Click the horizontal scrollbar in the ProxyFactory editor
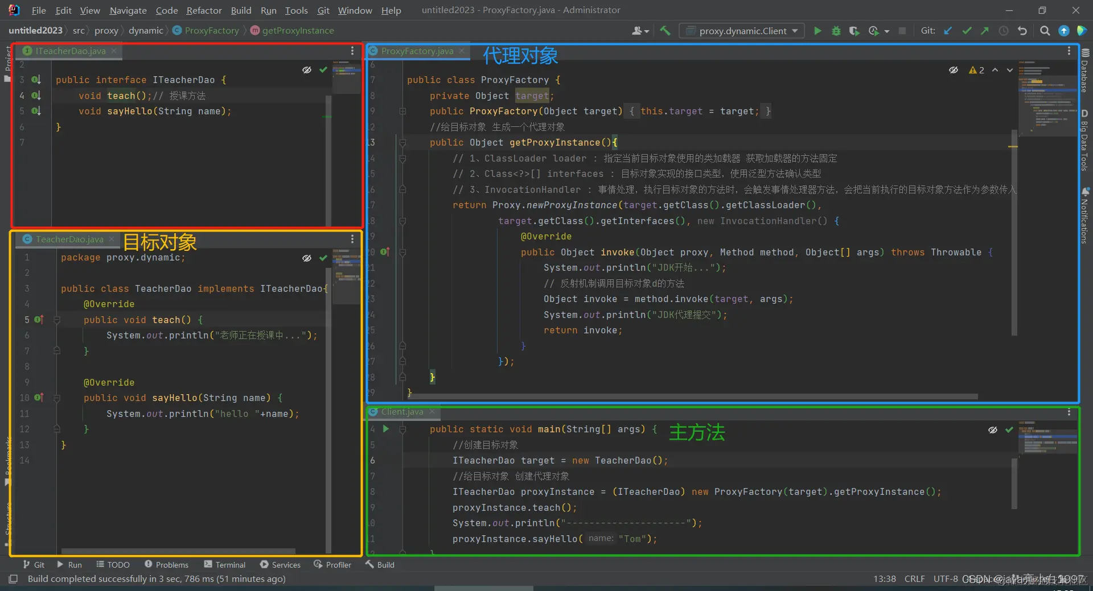1093x591 pixels. [x=694, y=396]
